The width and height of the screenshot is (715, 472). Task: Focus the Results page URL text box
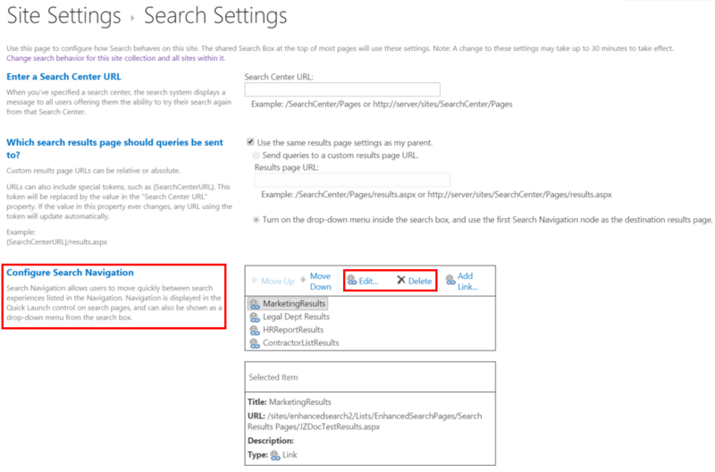coord(352,180)
